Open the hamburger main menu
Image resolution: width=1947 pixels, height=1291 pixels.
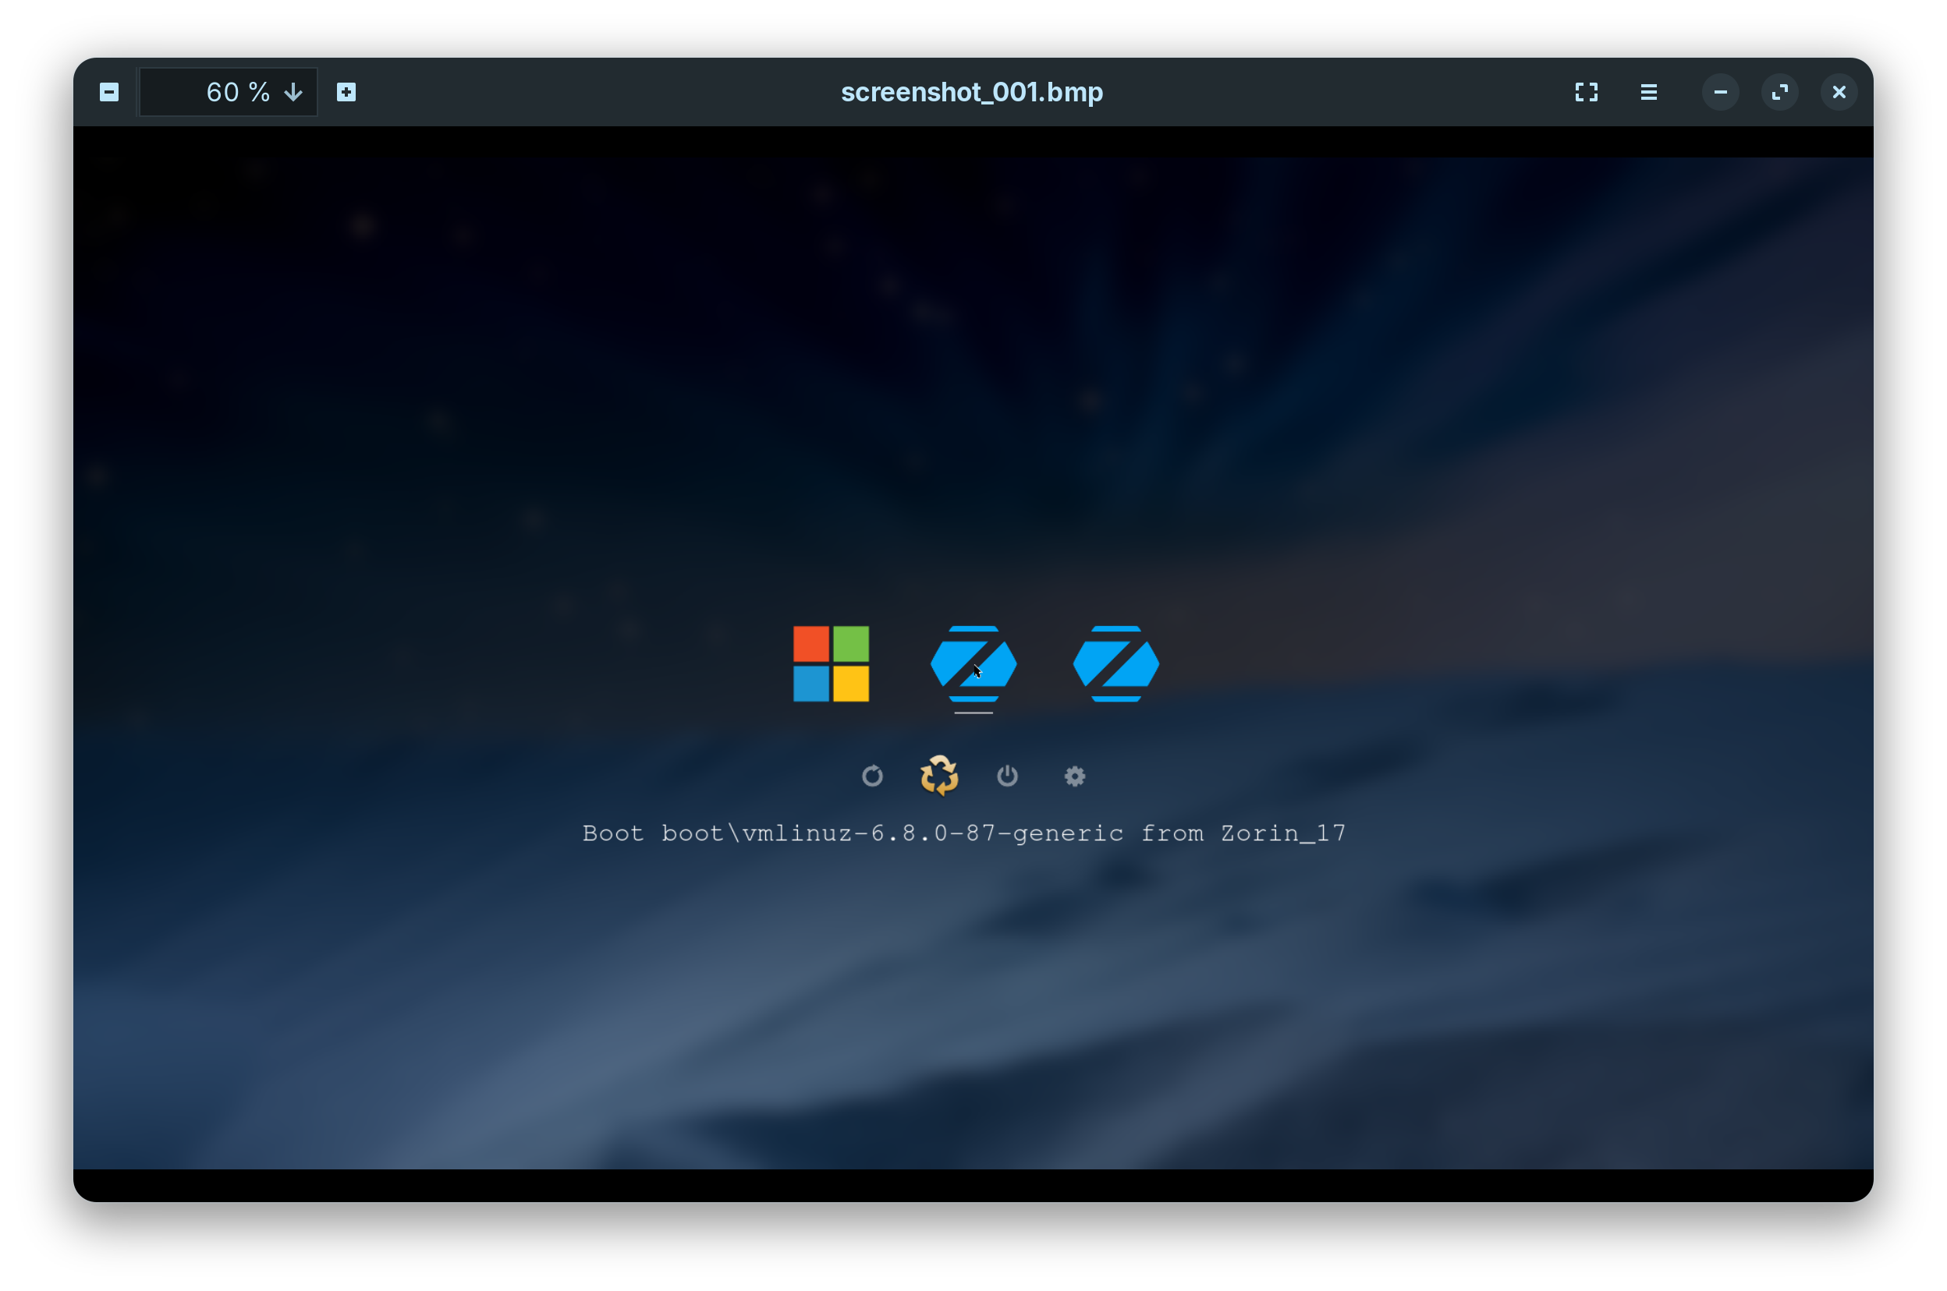point(1648,92)
